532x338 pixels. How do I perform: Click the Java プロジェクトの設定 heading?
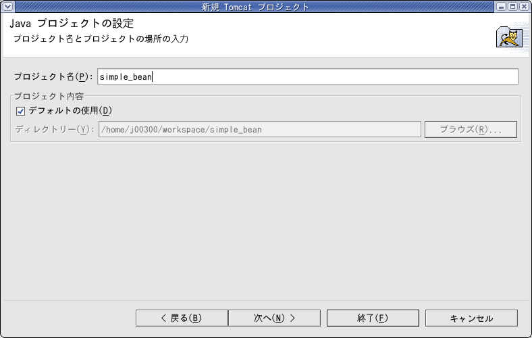coord(72,24)
